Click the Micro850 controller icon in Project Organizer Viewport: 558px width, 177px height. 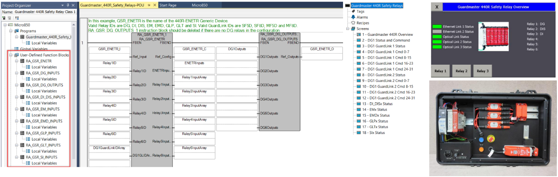coord(10,25)
